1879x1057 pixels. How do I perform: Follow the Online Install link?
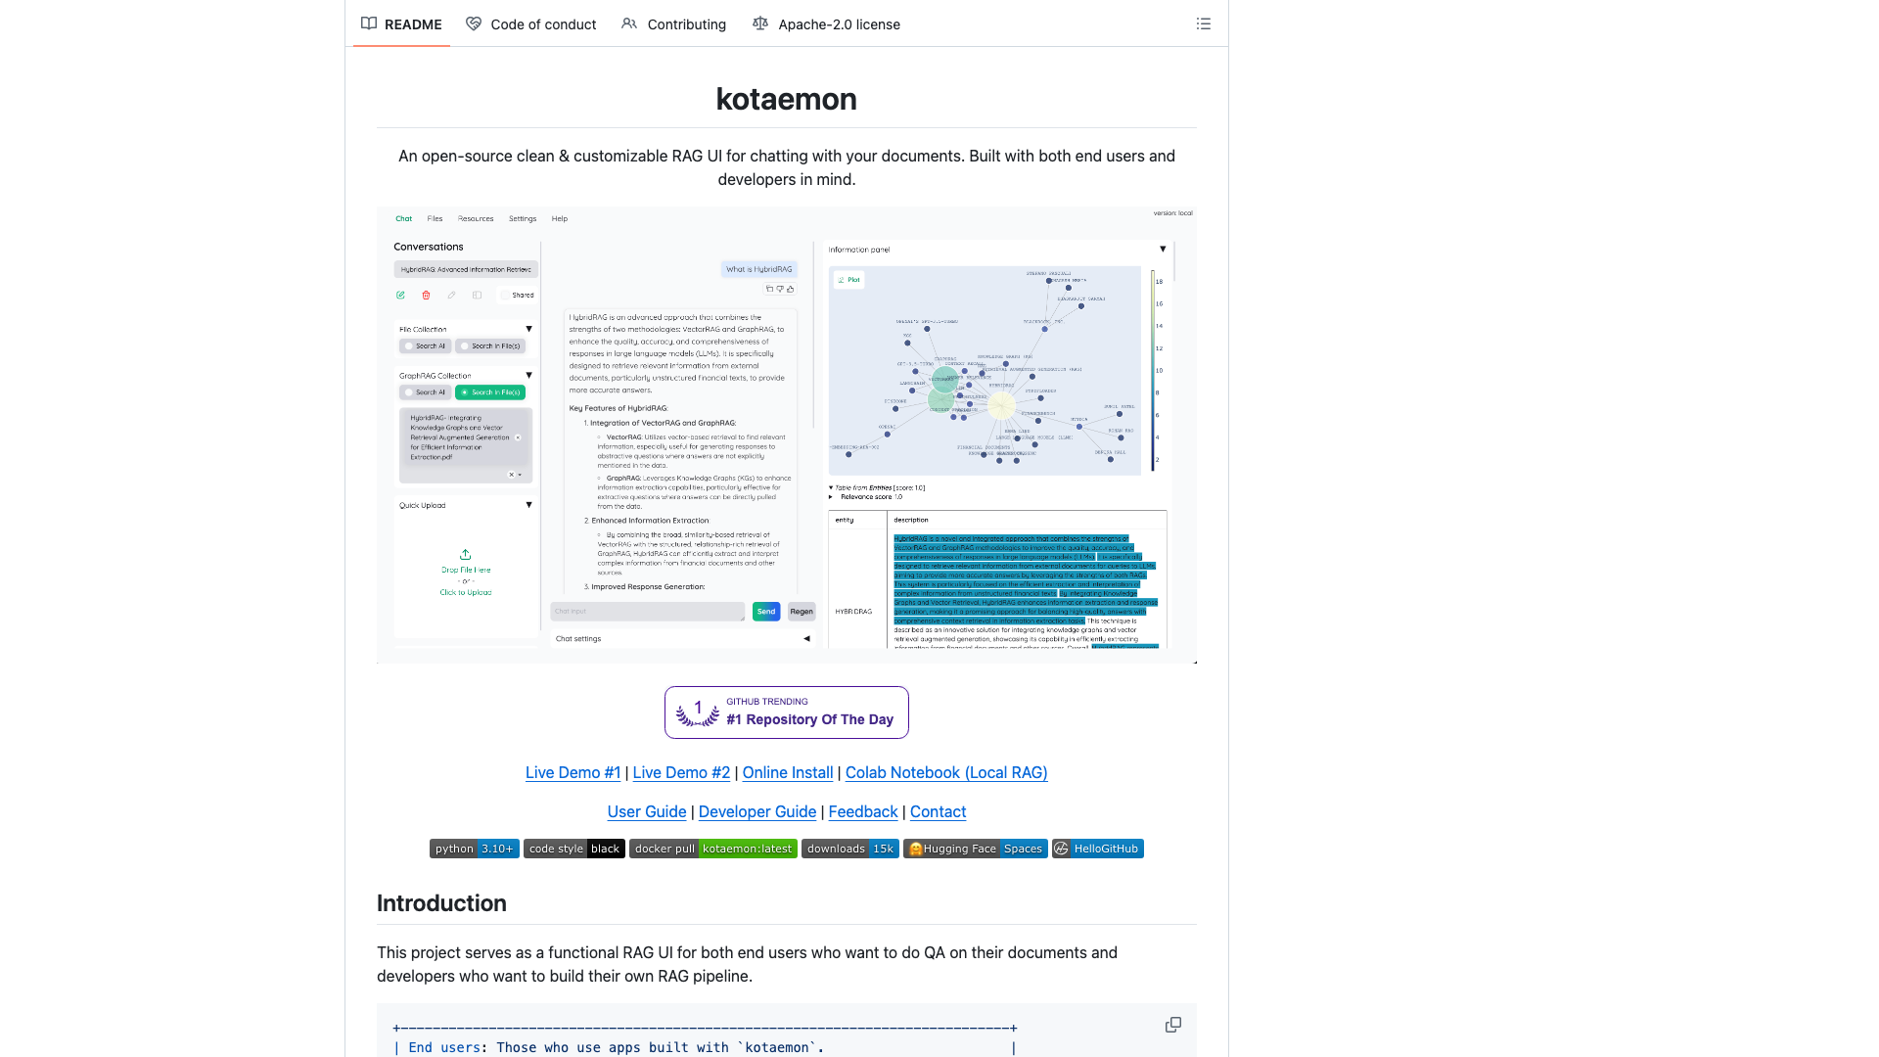(788, 772)
